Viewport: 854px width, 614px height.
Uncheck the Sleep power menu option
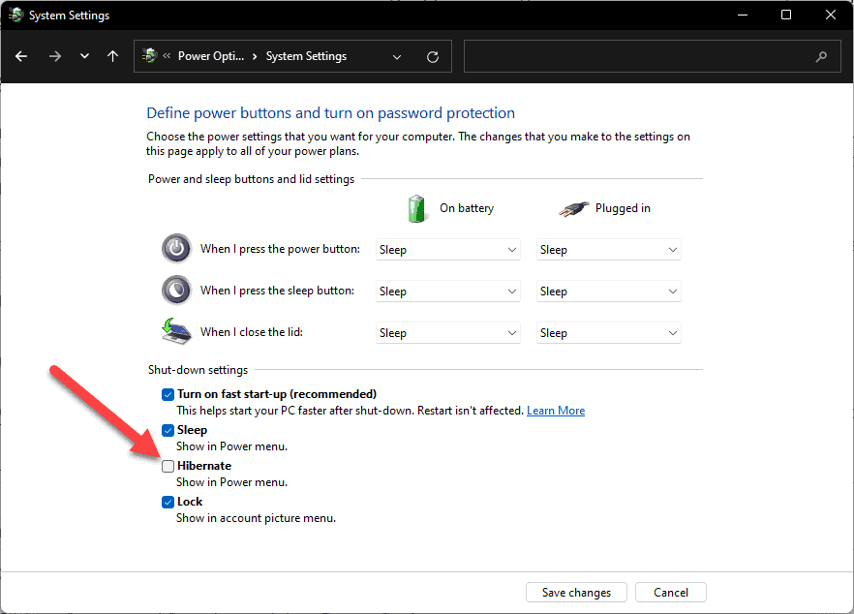(168, 430)
